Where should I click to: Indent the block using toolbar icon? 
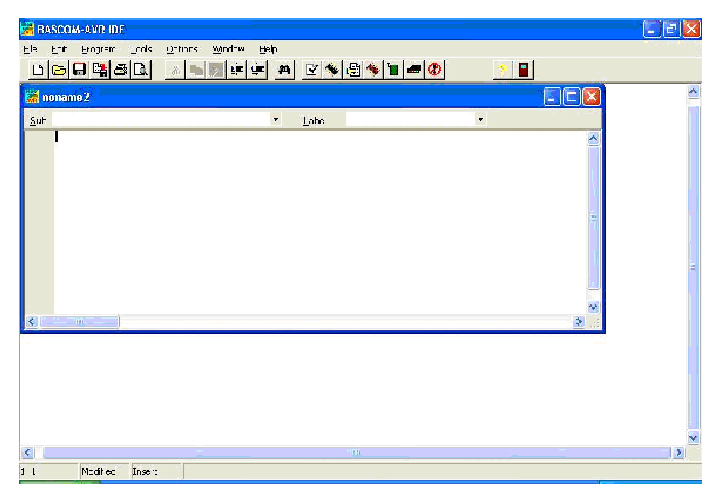coord(237,70)
